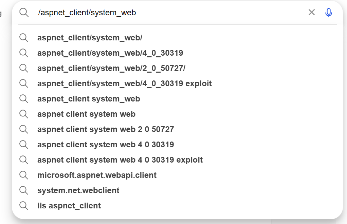Clear the search box text
The image size is (347, 224).
click(311, 13)
